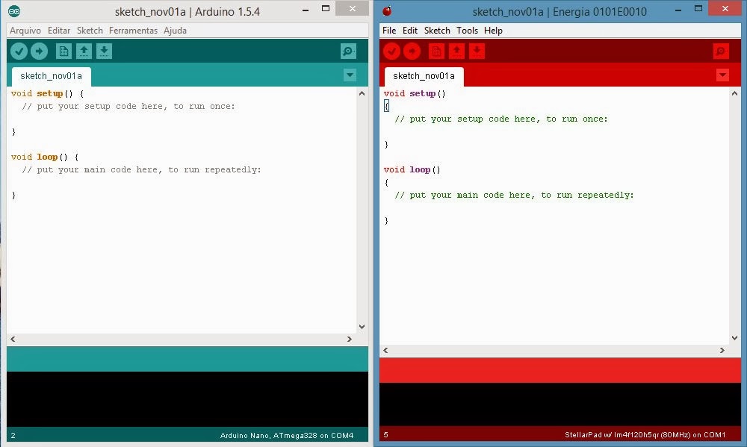Close the Energia 0101E0010 window
Screen dimensions: 747x447
725,8
